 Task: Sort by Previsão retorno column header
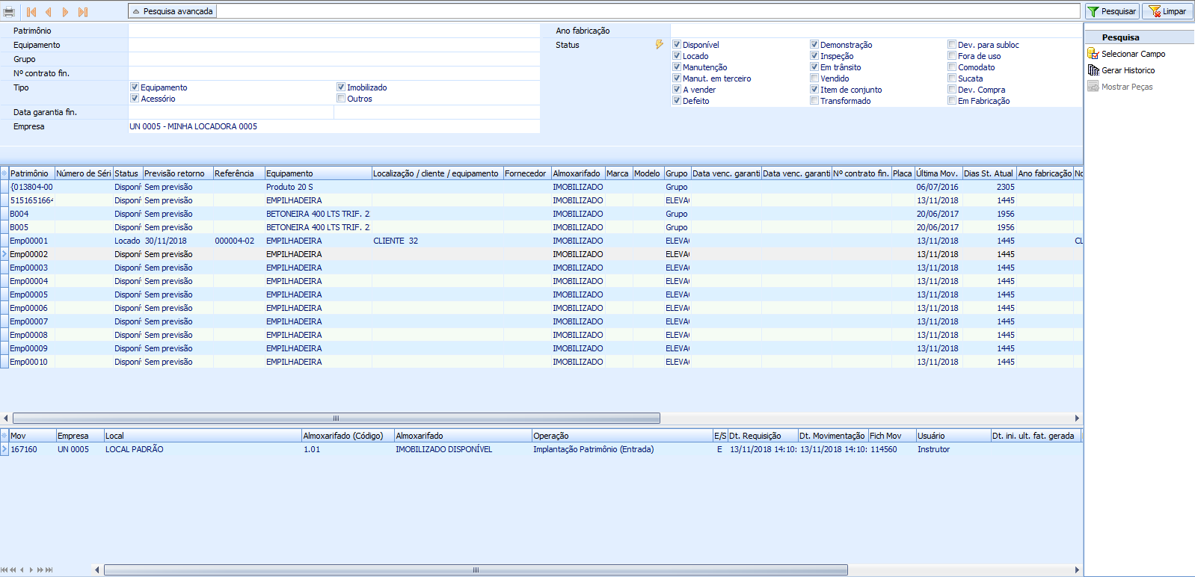(x=177, y=173)
